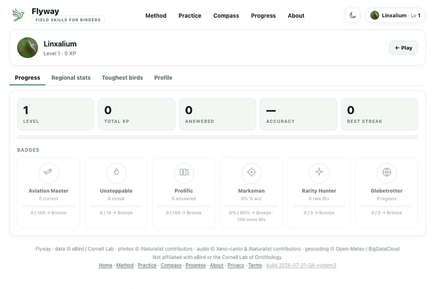This screenshot has height=289, width=440.
Task: Click the Flyway hummingbird logo icon
Action: (x=18, y=15)
